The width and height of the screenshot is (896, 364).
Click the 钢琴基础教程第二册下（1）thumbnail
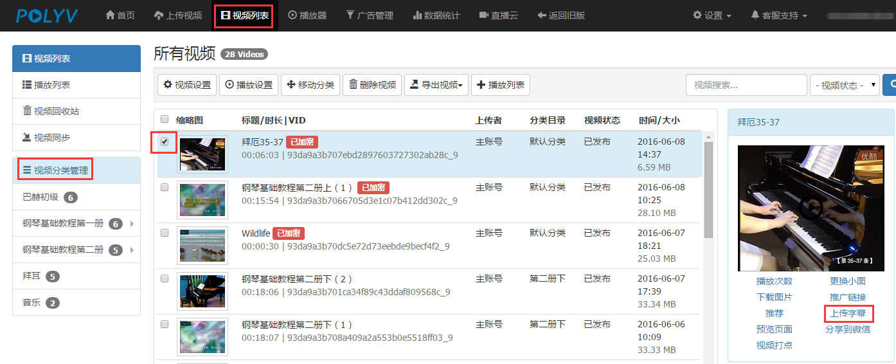(202, 337)
